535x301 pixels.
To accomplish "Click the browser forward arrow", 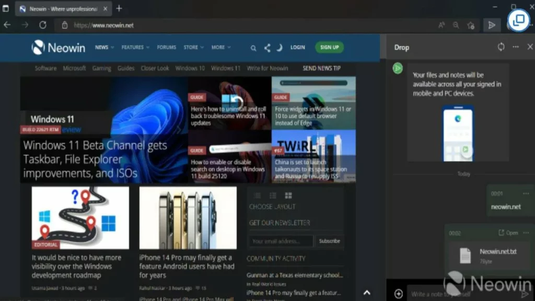I will tap(25, 25).
